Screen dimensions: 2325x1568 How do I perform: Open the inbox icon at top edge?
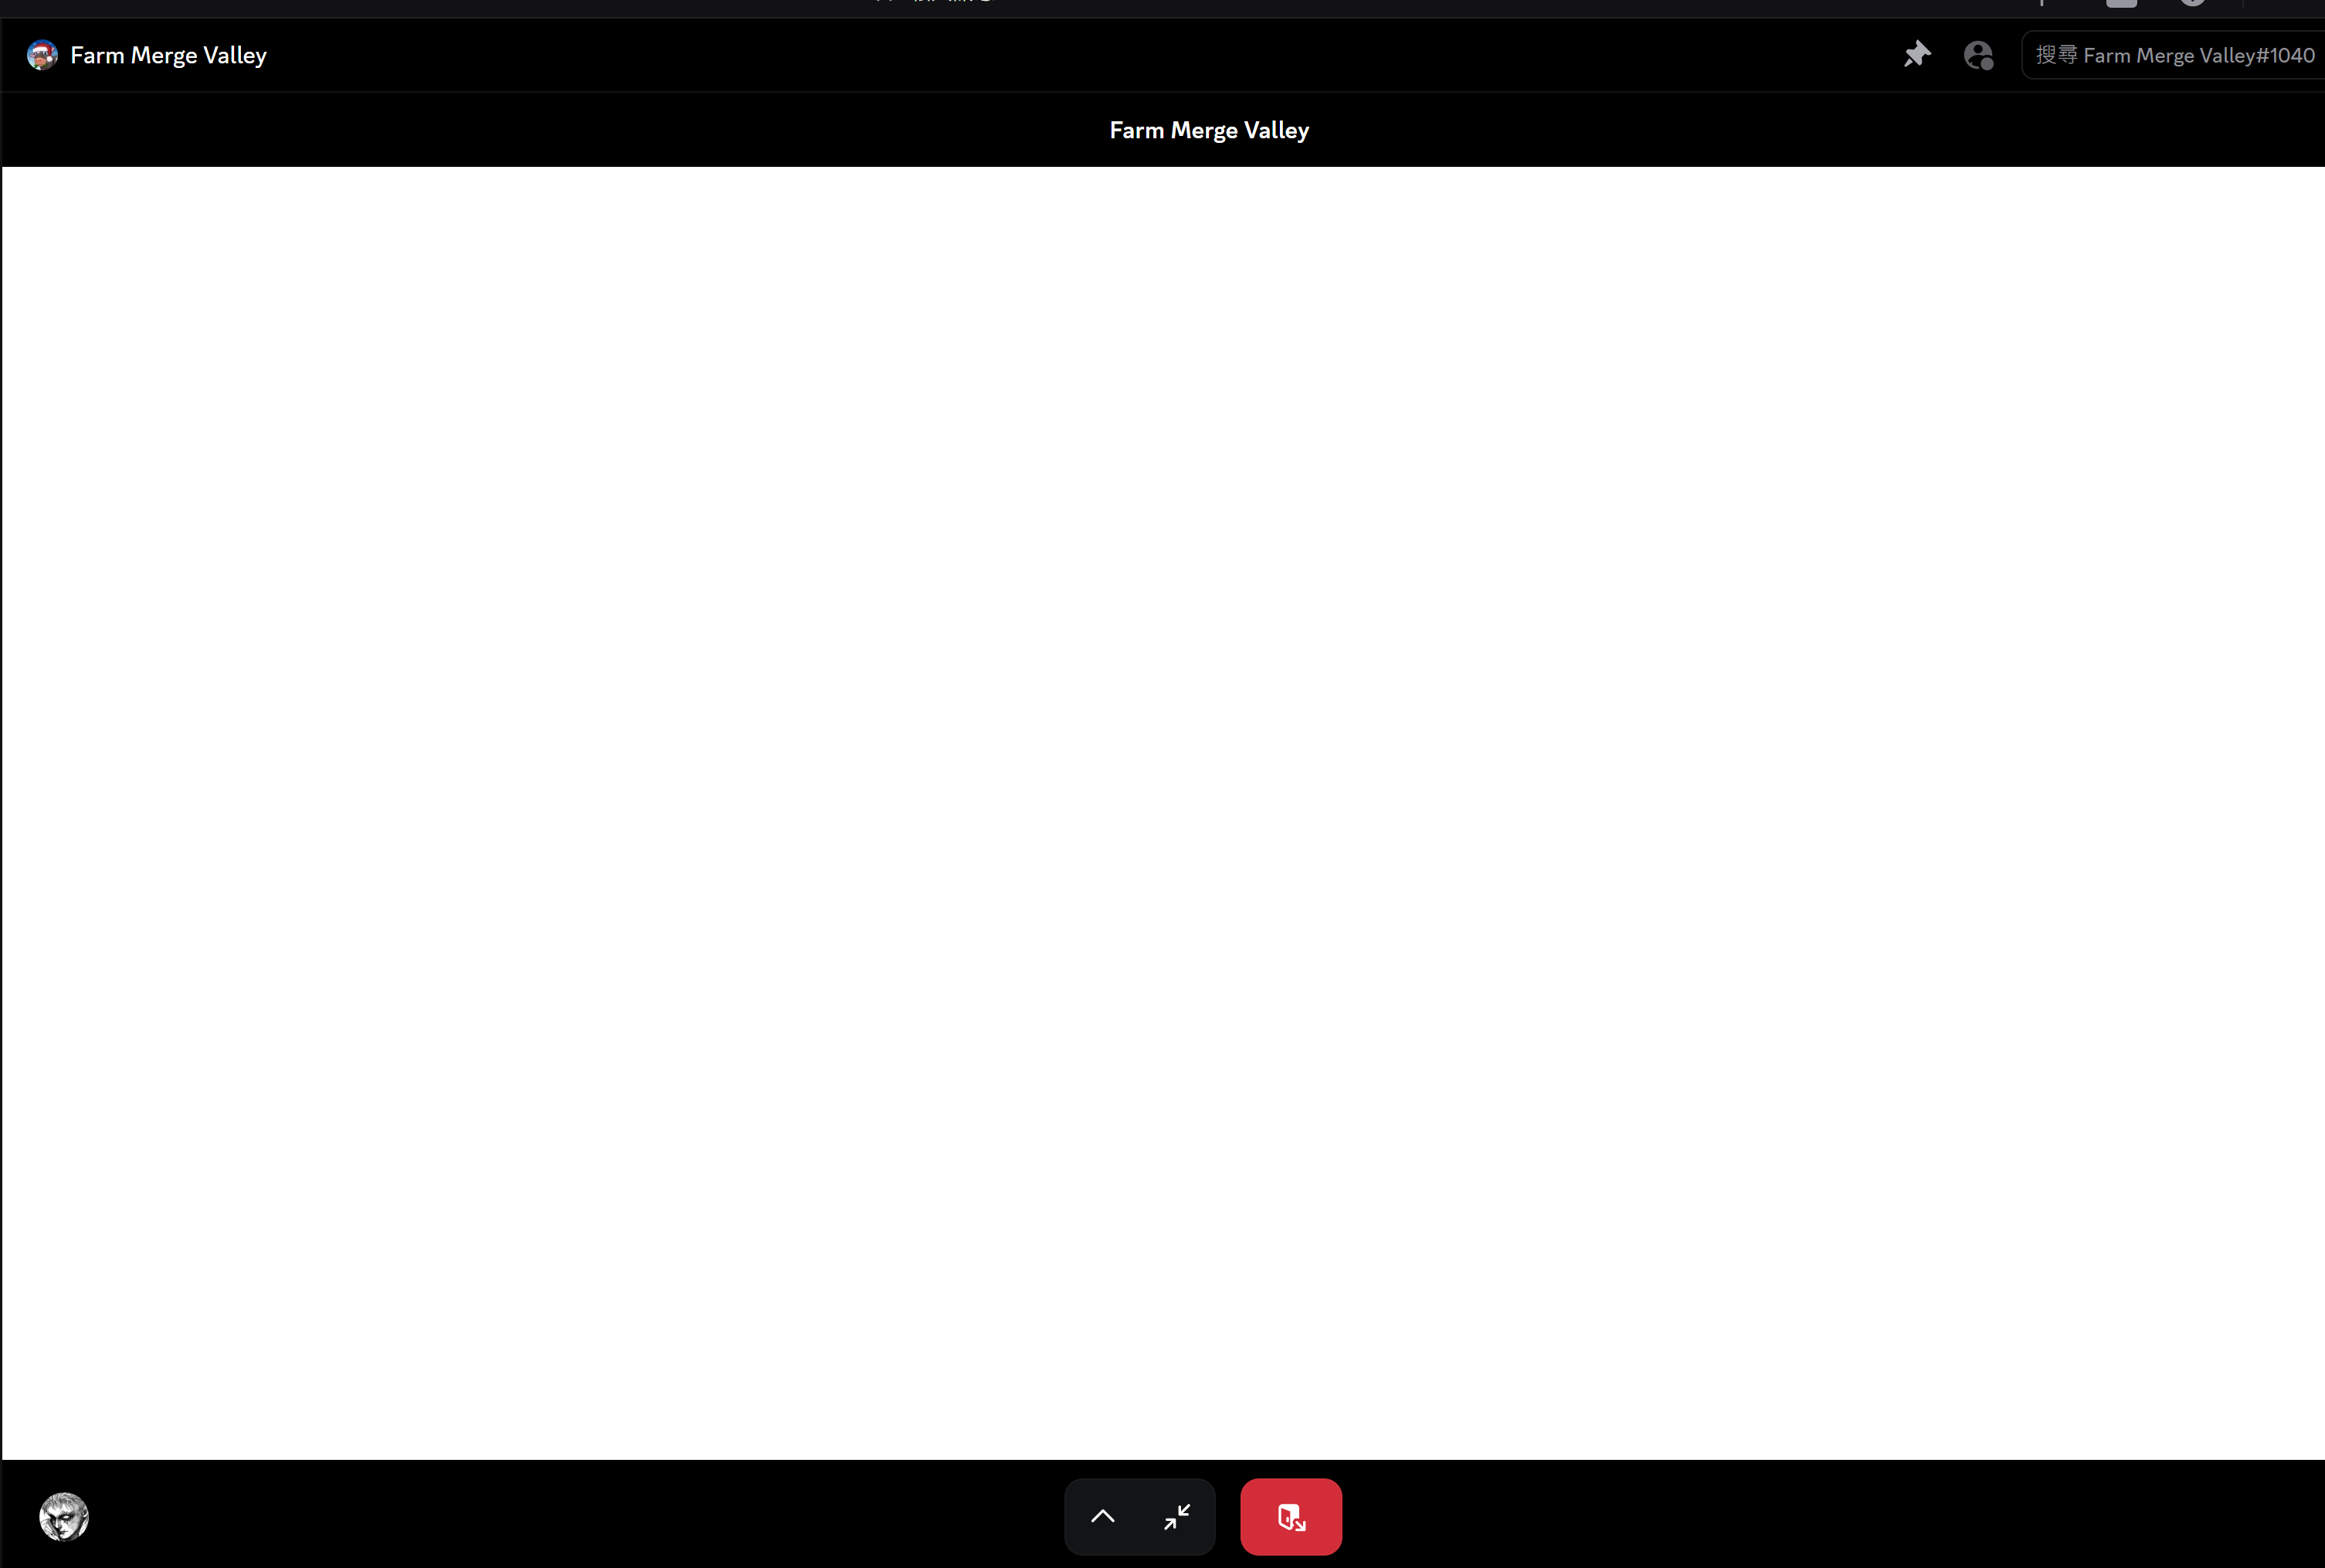pos(2120,4)
